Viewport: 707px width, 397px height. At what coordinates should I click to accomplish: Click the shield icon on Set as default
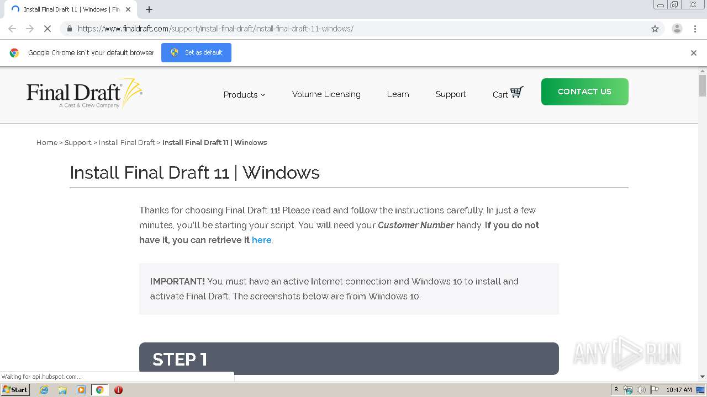coord(175,52)
